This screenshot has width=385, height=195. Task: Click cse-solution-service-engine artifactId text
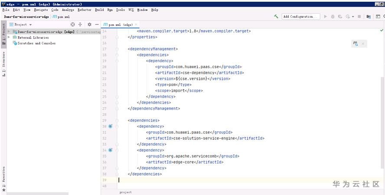(204, 138)
